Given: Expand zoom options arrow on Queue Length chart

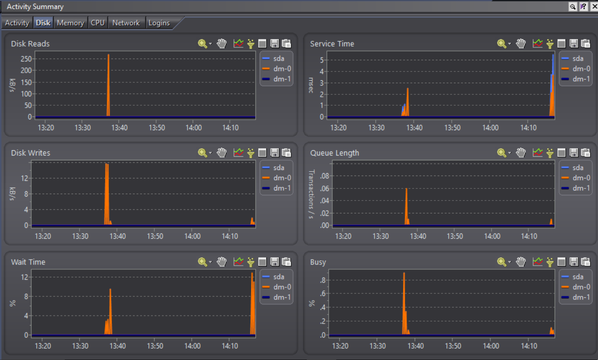Looking at the screenshot, I should (x=510, y=153).
